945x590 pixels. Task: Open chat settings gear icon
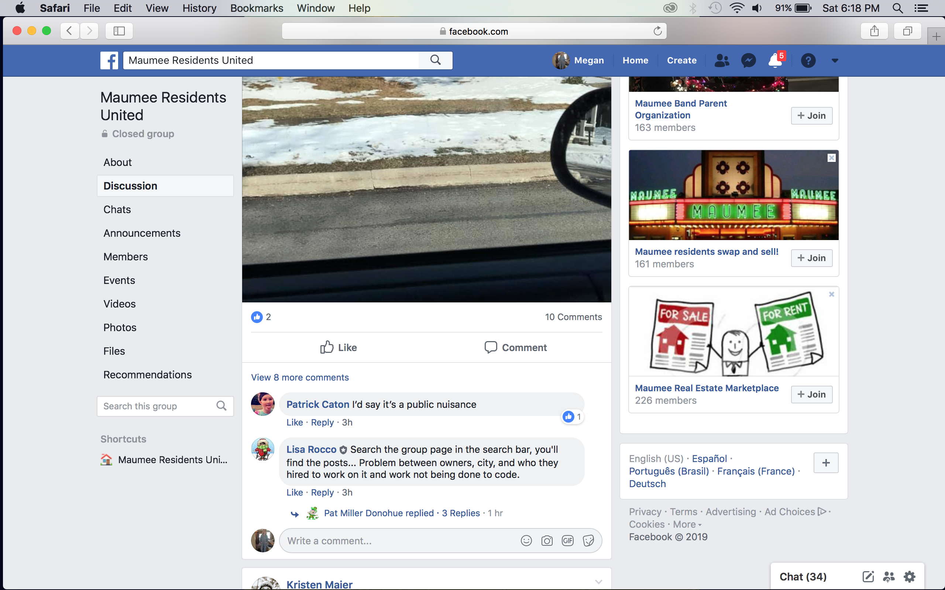tap(910, 576)
